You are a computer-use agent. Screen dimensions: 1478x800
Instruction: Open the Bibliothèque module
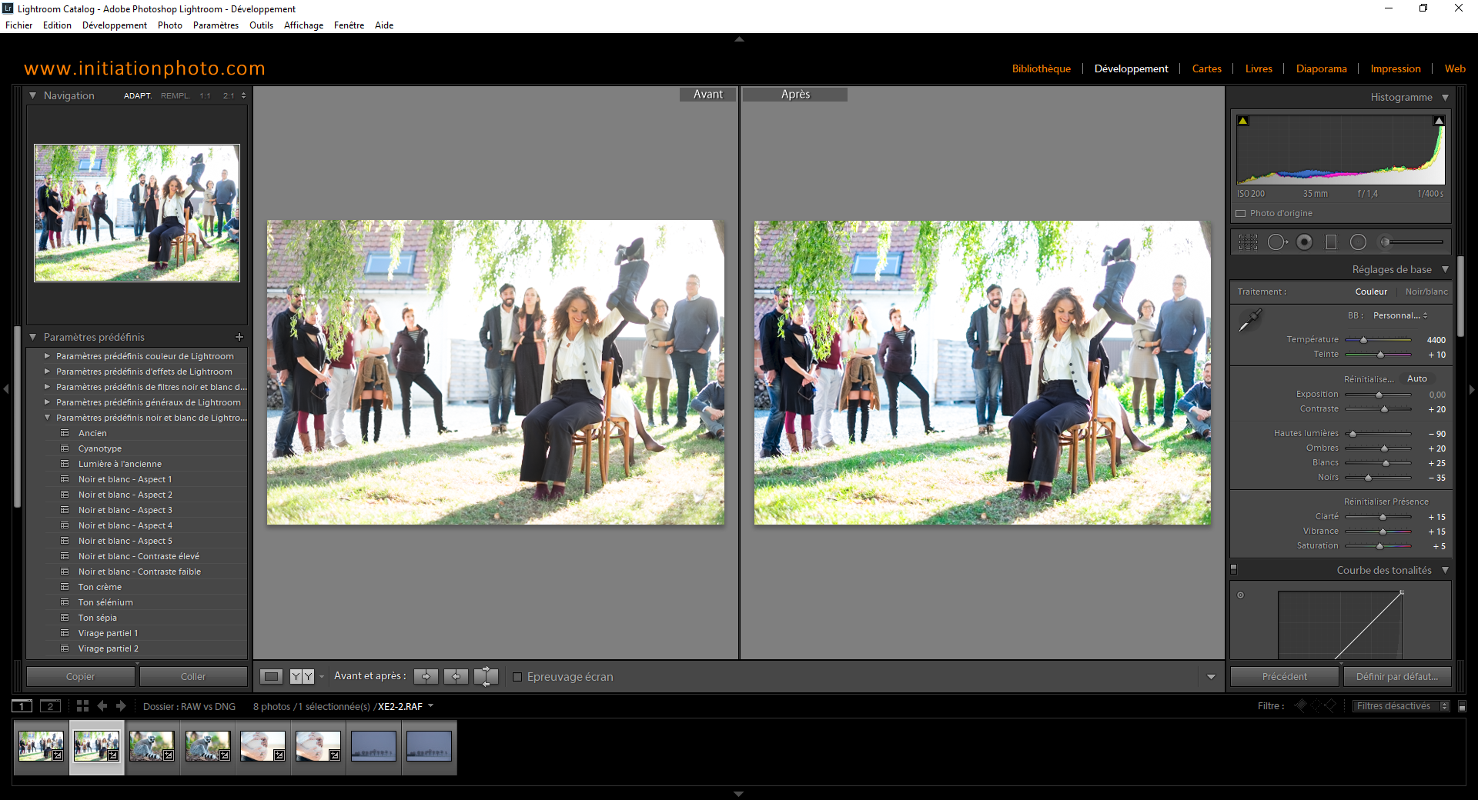point(1041,68)
